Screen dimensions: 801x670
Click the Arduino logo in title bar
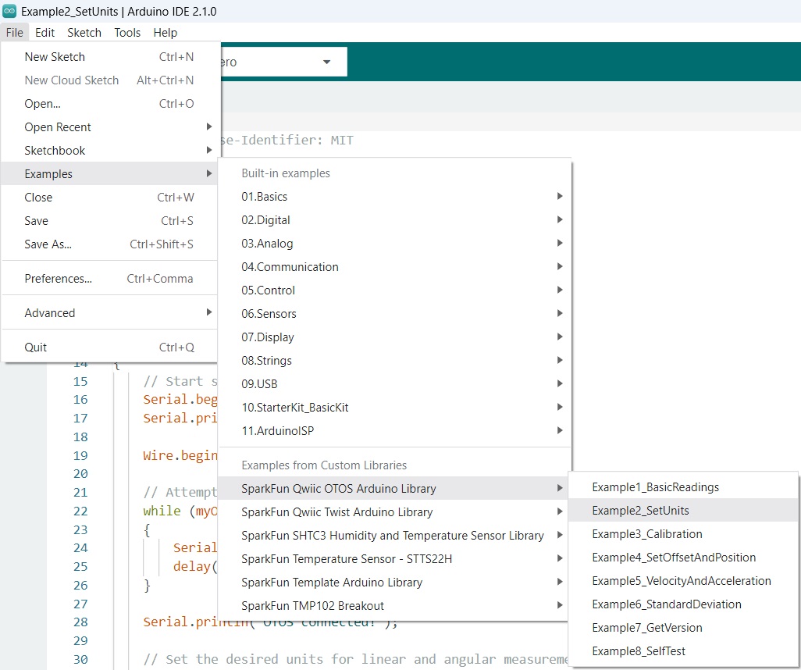click(x=9, y=11)
